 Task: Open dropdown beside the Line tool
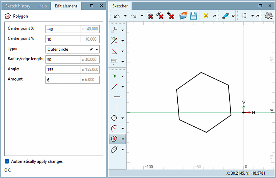click(x=123, y=87)
